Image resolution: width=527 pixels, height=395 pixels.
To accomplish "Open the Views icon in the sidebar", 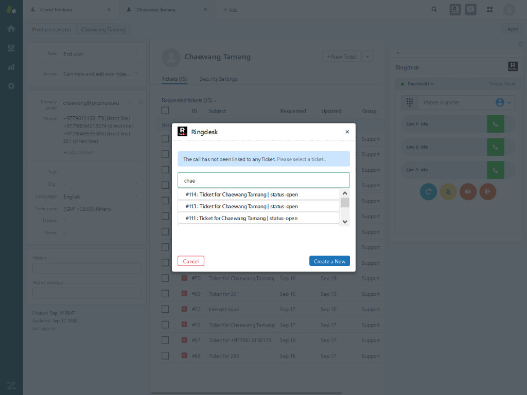I will click(x=11, y=48).
